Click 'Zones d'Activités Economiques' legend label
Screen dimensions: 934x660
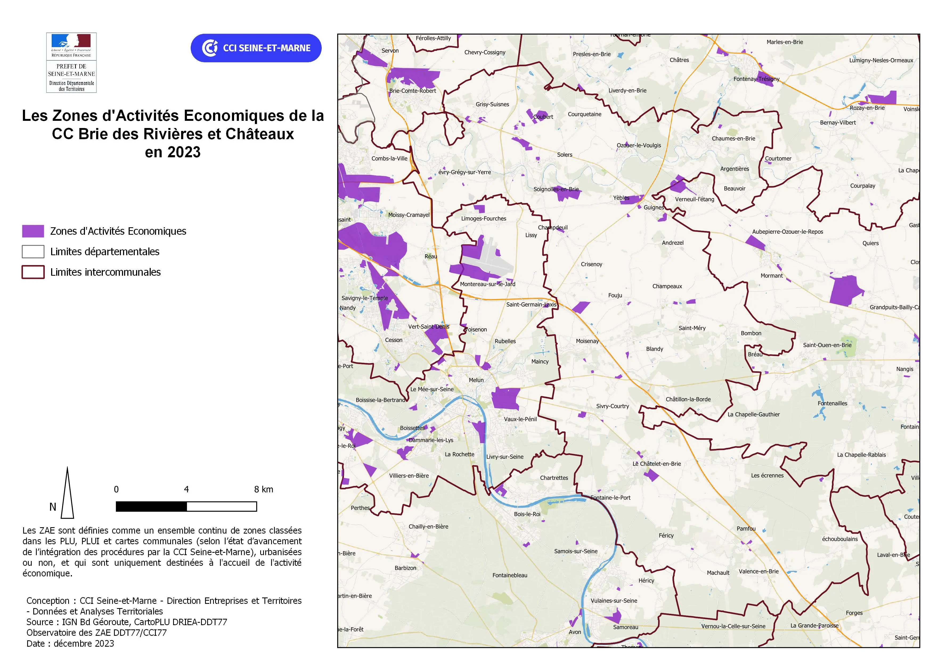(x=118, y=231)
